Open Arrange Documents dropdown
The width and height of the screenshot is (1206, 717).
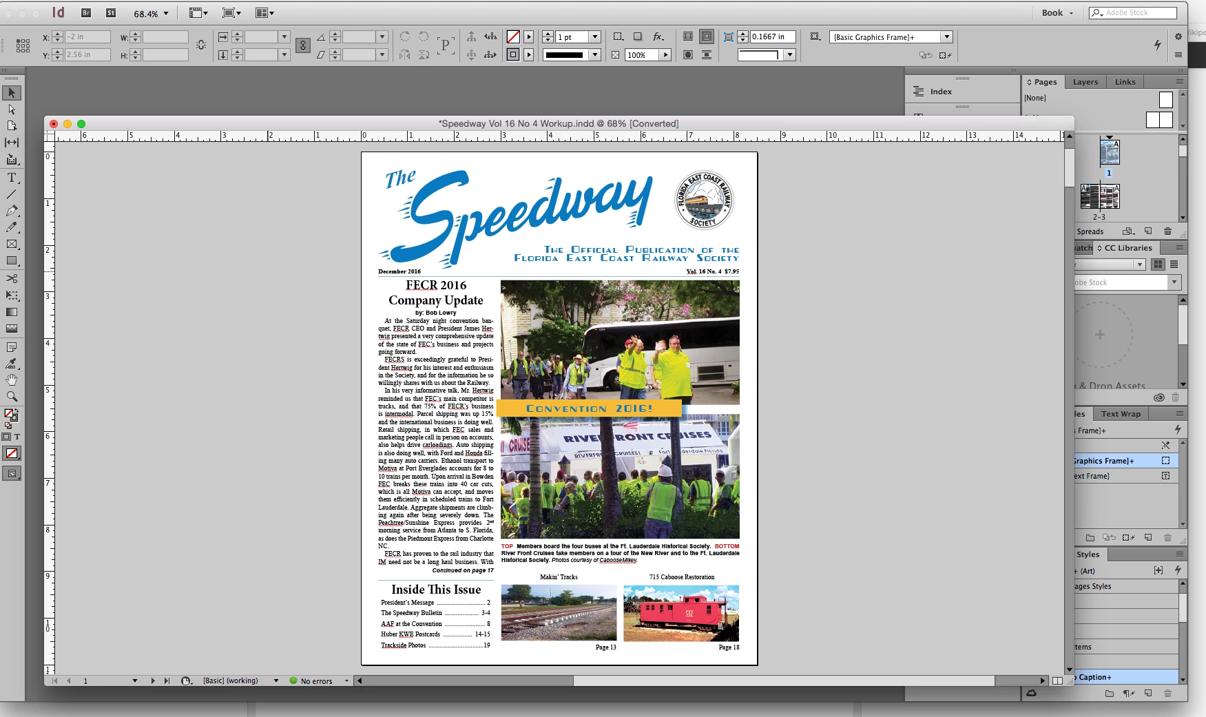[264, 13]
